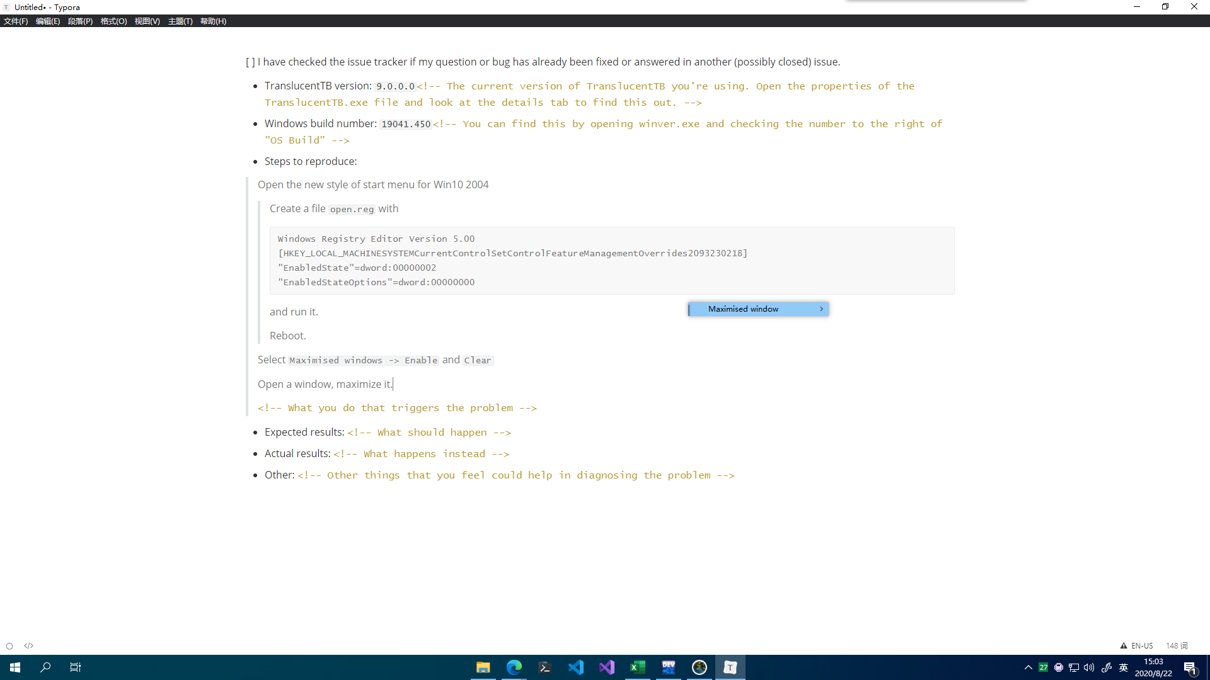Click the purple round tray icon
Viewport: 1210px width, 680px height.
pos(1059,667)
